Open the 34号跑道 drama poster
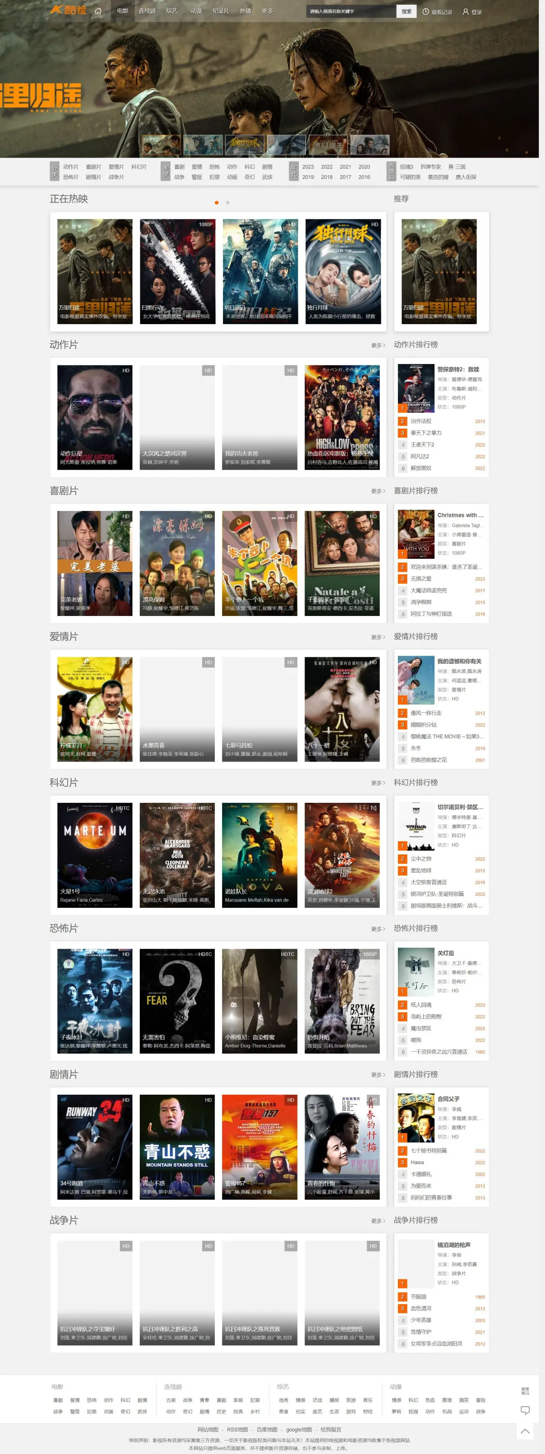The image size is (545, 1454). (x=95, y=1147)
